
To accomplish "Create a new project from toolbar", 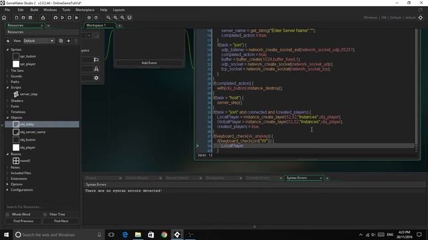I will pos(16,18).
